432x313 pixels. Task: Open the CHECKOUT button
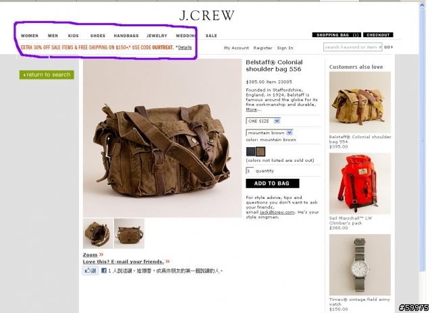coord(378,35)
